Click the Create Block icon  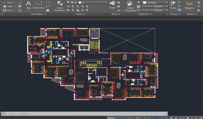click(x=119, y=3)
